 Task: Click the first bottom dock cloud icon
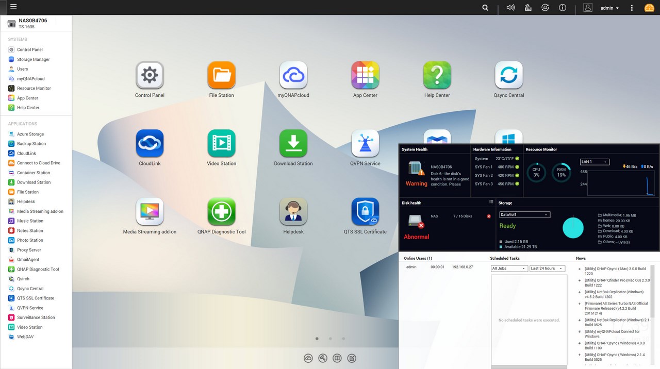[x=308, y=358]
